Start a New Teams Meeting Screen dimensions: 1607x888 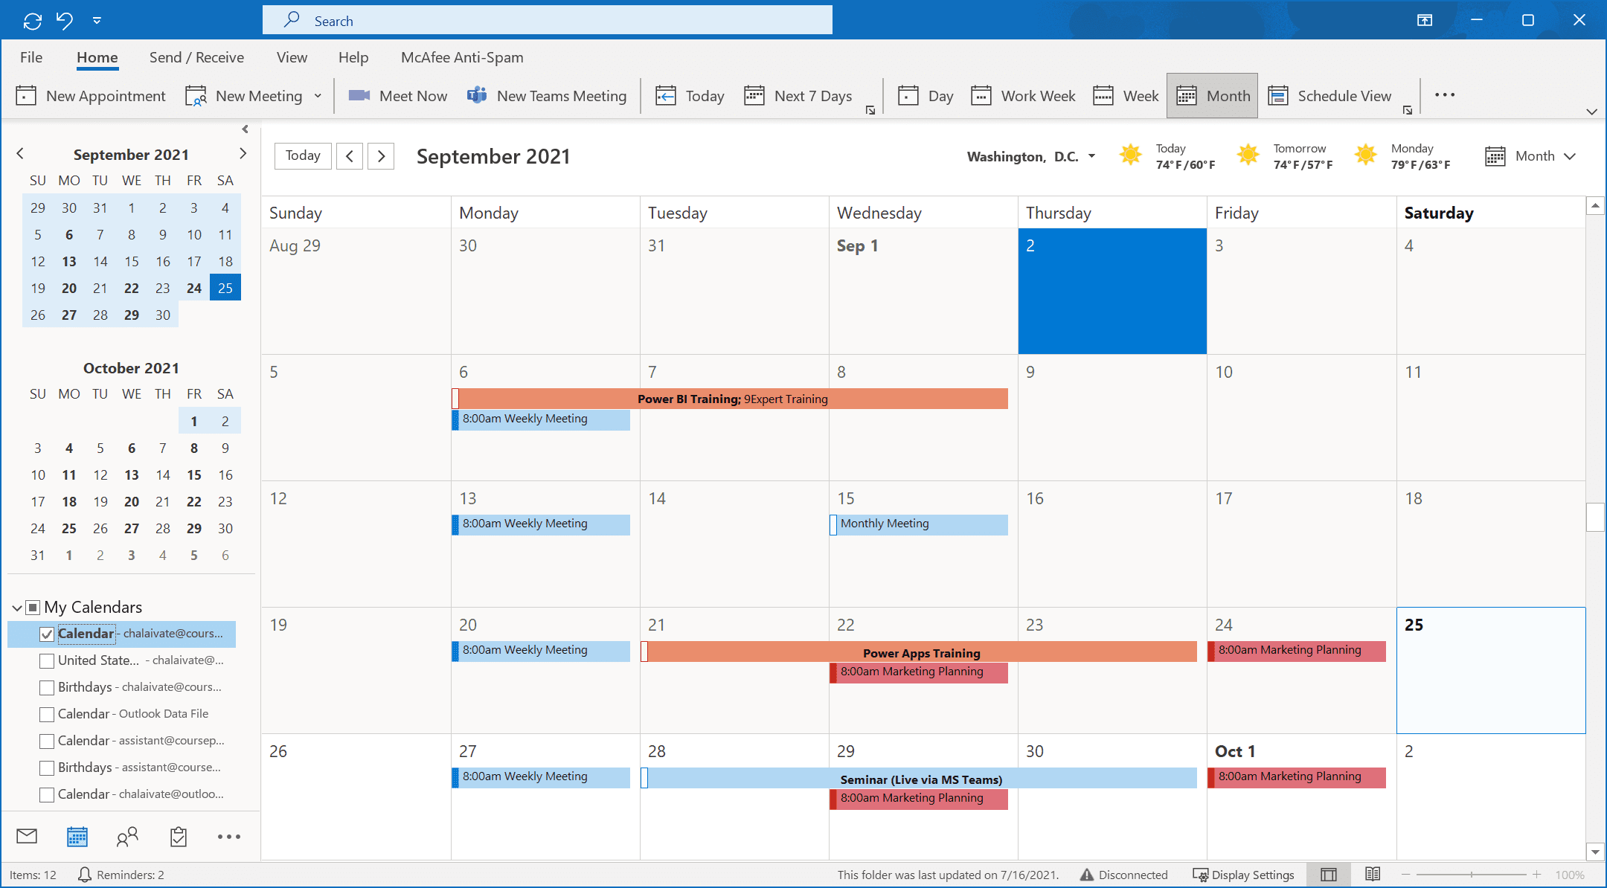pyautogui.click(x=548, y=95)
